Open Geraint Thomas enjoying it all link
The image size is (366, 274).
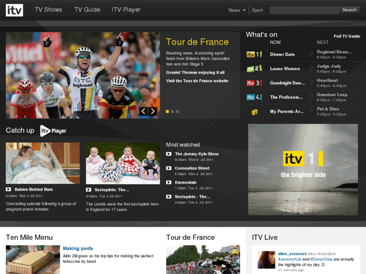(x=195, y=72)
